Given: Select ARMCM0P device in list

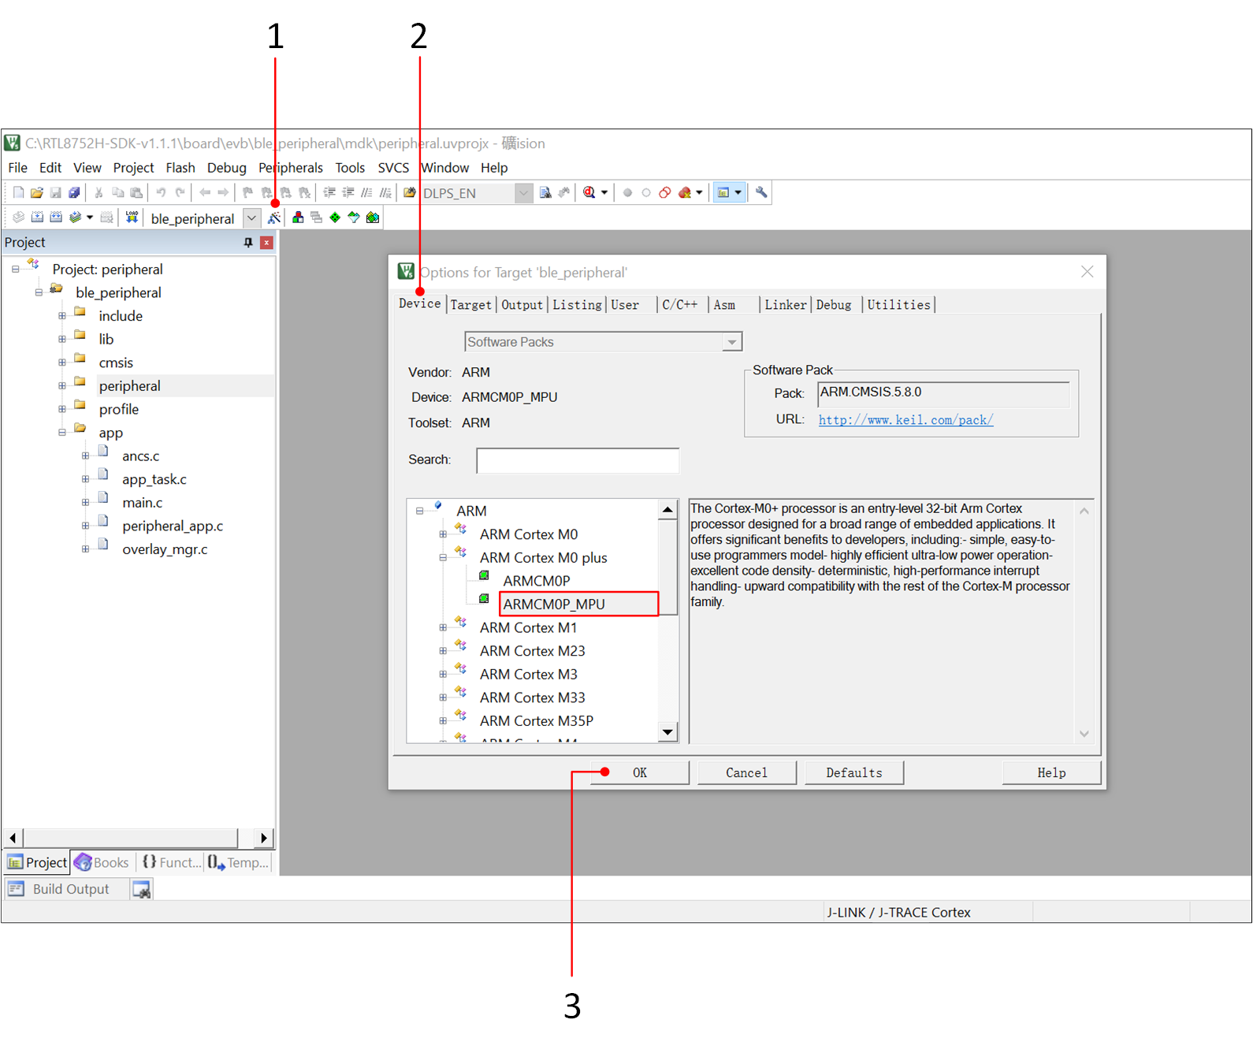Looking at the screenshot, I should [537, 581].
